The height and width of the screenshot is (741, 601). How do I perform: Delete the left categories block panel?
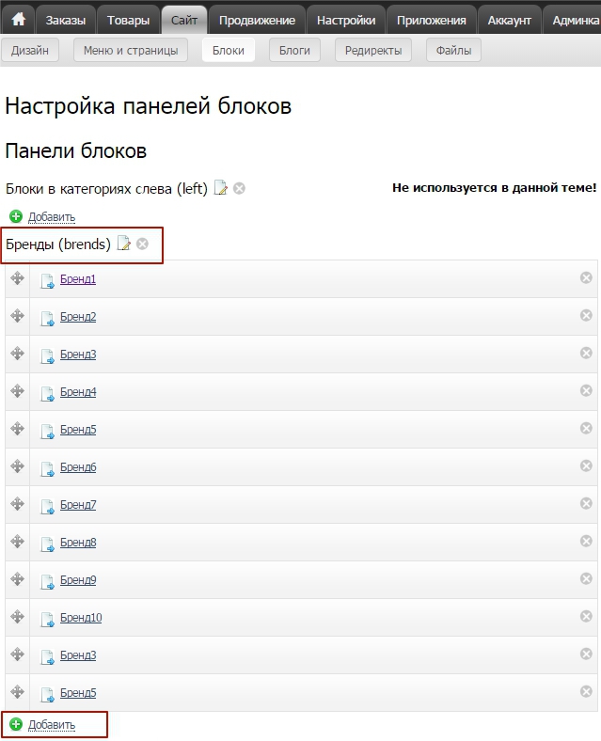pos(240,189)
